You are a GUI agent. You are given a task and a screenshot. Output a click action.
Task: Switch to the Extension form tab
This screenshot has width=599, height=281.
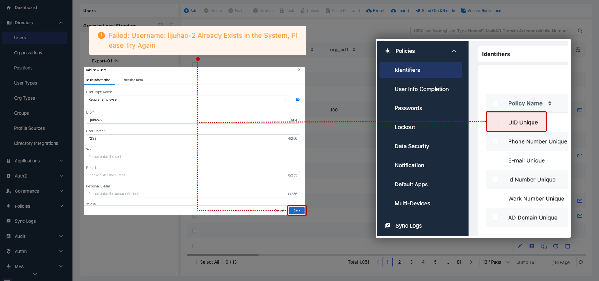[132, 80]
